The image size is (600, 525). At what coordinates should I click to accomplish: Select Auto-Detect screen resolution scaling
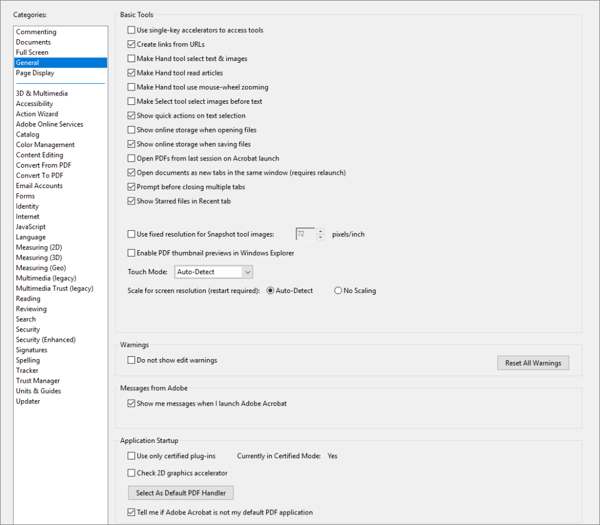tap(270, 290)
